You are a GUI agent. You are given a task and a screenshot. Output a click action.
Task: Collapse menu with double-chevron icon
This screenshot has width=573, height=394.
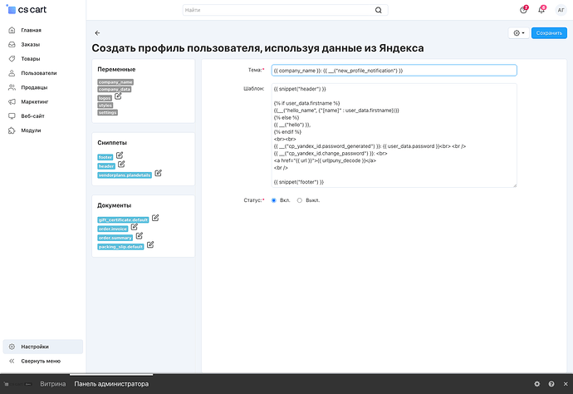tap(12, 361)
